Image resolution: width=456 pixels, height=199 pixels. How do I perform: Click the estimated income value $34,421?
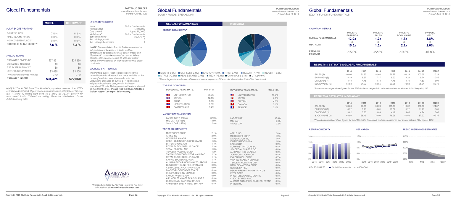coord(52,79)
